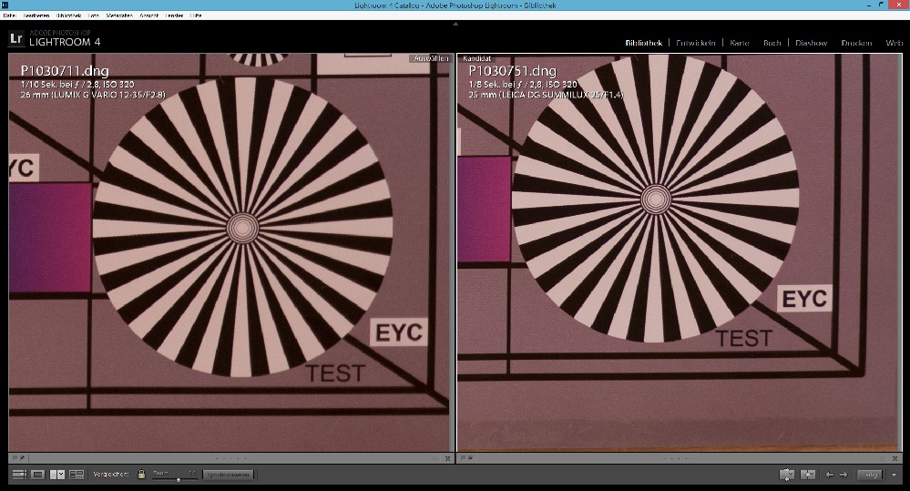Image resolution: width=910 pixels, height=491 pixels.
Task: Toggle the zoom link lock icon
Action: 141,475
